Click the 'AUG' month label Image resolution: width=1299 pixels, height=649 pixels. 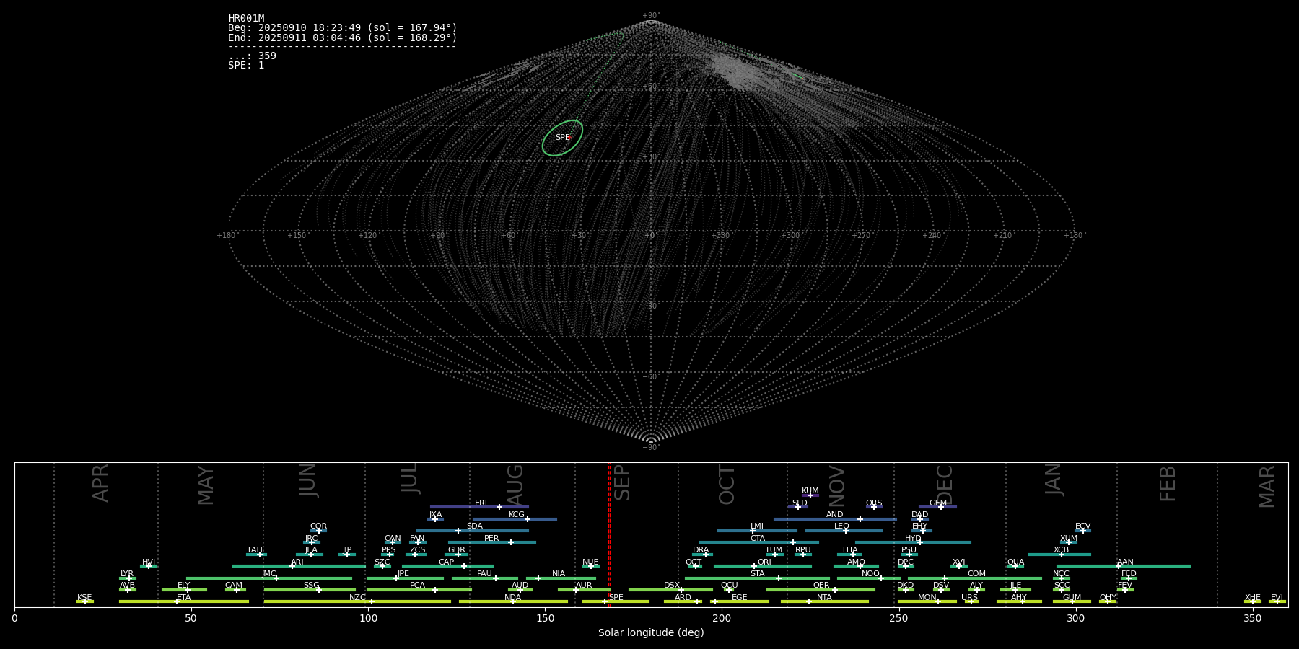[x=515, y=485]
